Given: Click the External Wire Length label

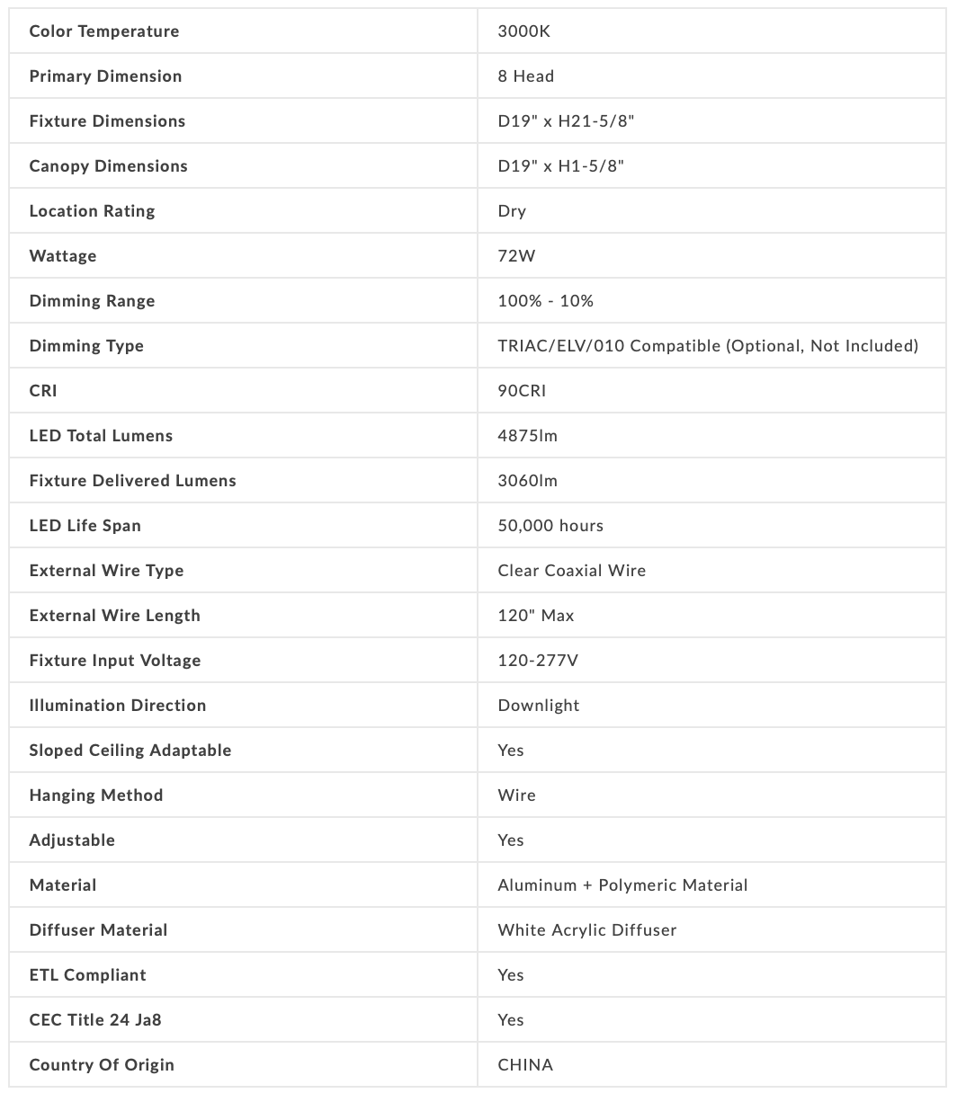Looking at the screenshot, I should [x=115, y=616].
